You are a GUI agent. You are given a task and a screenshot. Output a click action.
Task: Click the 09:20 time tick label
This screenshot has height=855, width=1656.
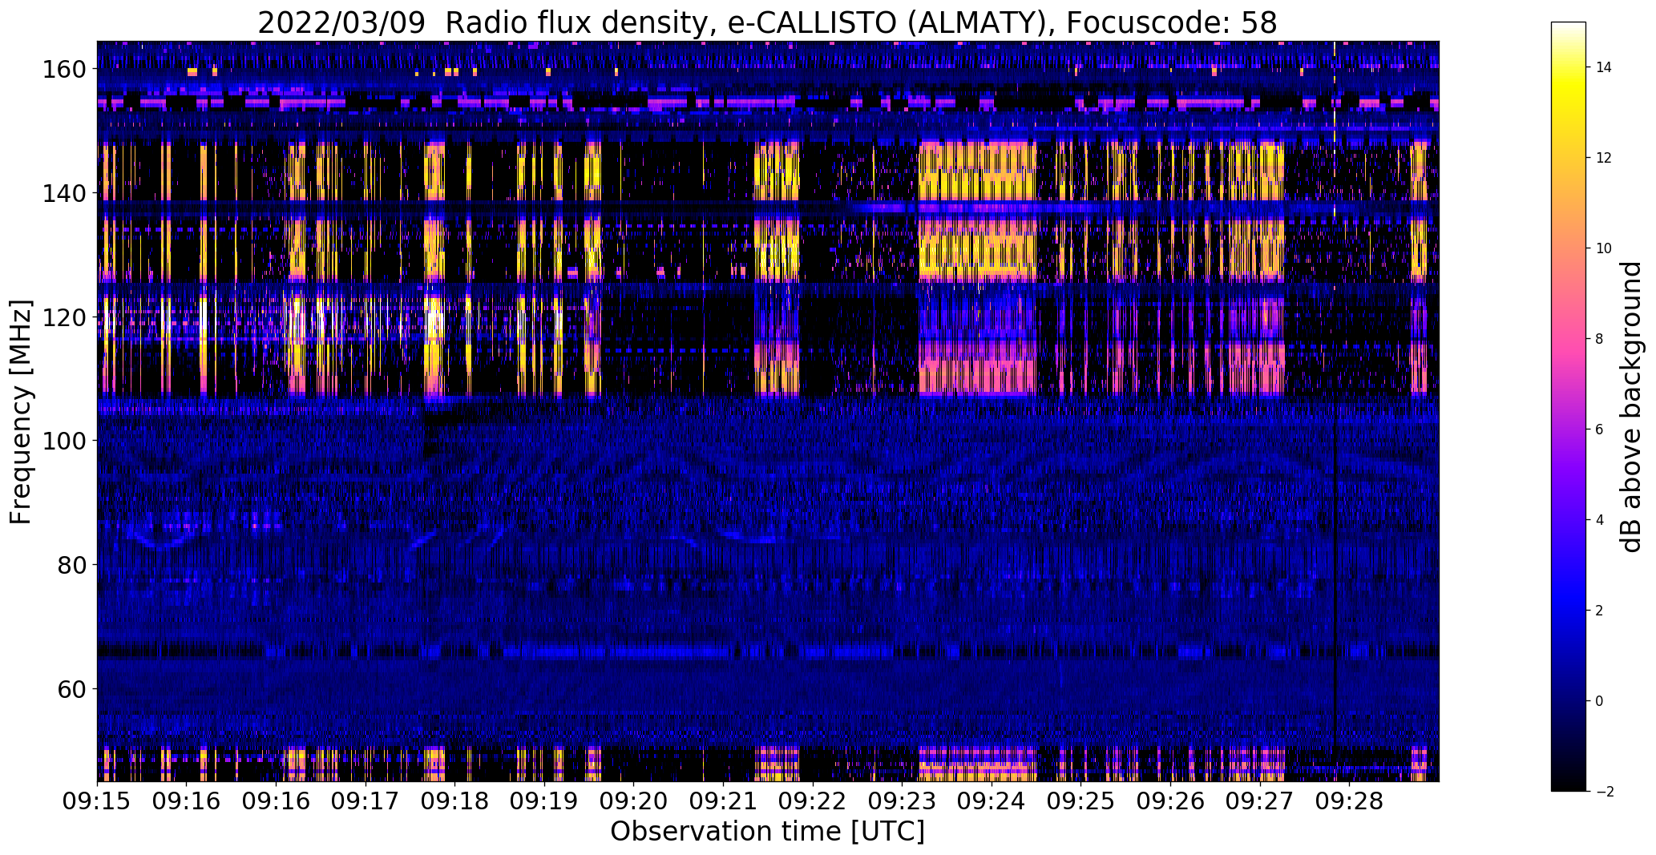[634, 801]
